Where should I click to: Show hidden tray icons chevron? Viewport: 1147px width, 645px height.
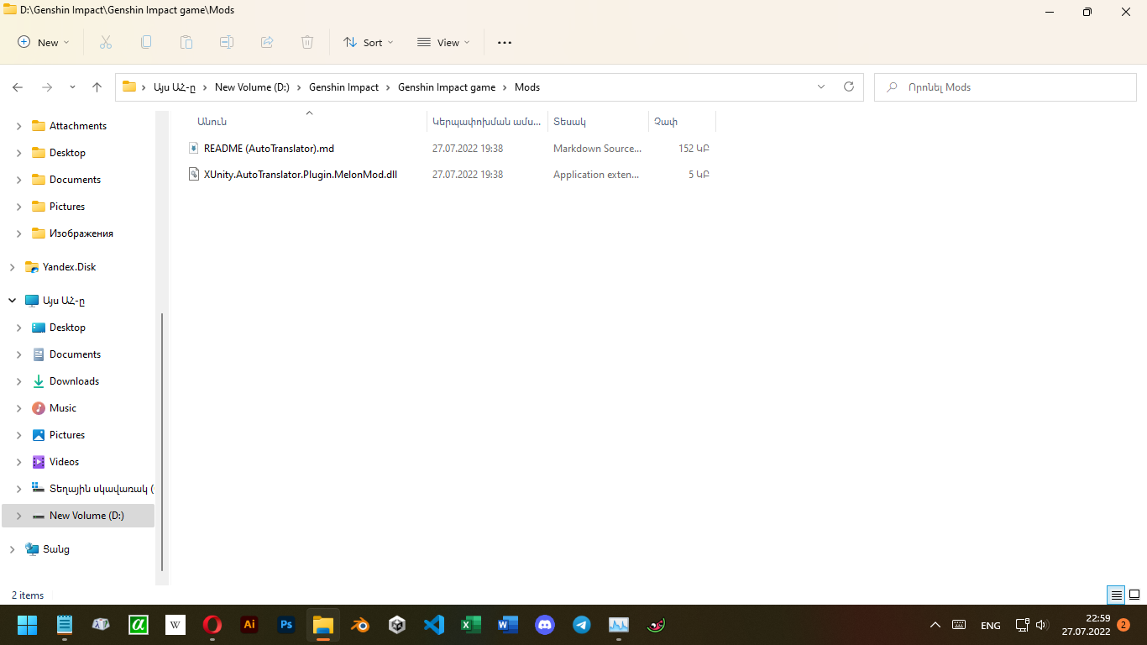tap(935, 625)
